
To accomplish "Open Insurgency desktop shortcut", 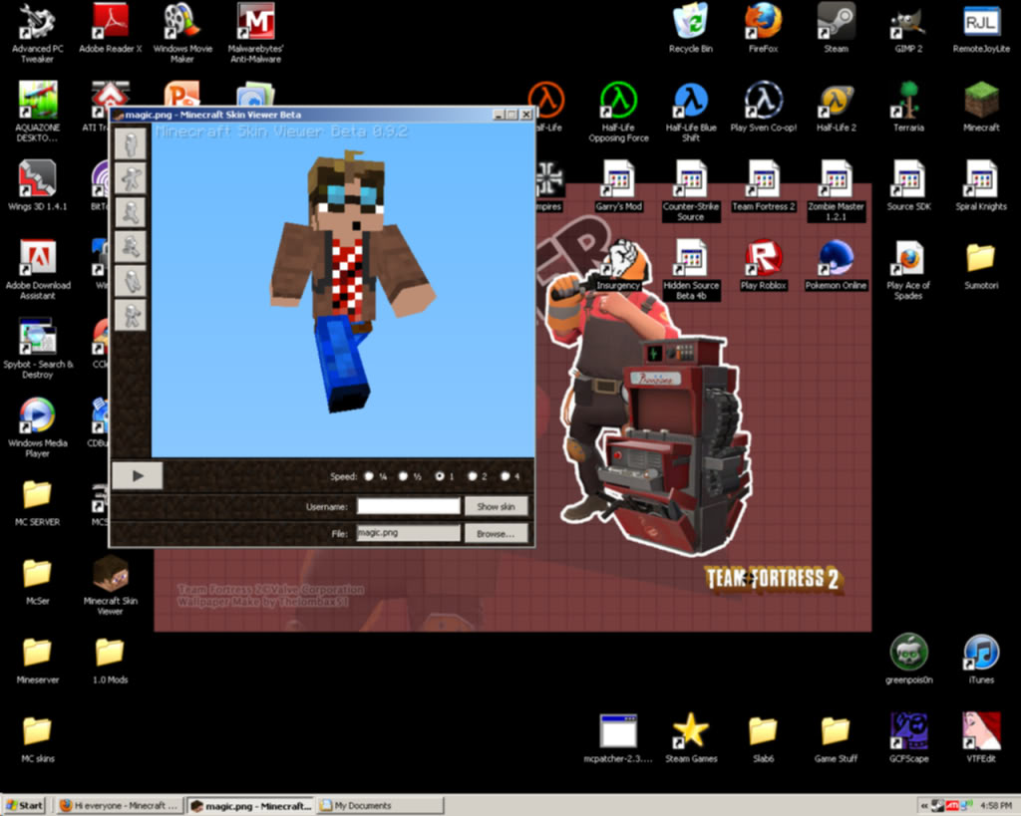I will click(618, 265).
